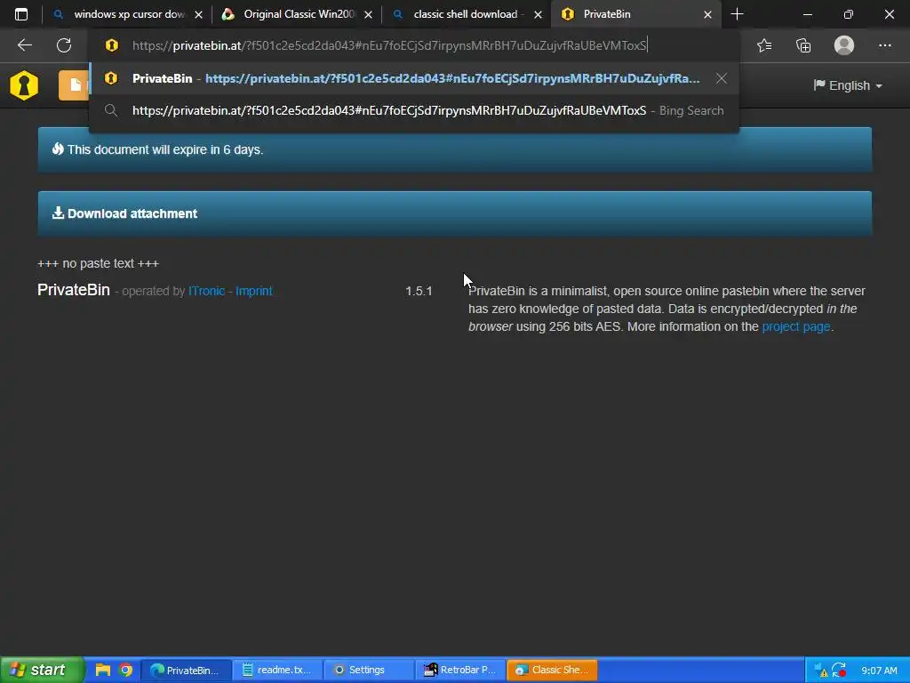This screenshot has height=683, width=910.
Task: Refresh the current page
Action: [x=64, y=45]
